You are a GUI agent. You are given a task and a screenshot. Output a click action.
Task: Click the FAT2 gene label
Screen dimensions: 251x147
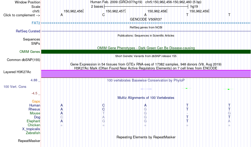click(x=36, y=23)
